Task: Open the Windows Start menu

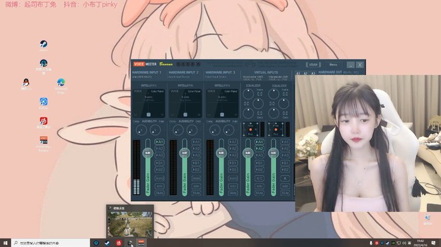Action: (x=6, y=243)
